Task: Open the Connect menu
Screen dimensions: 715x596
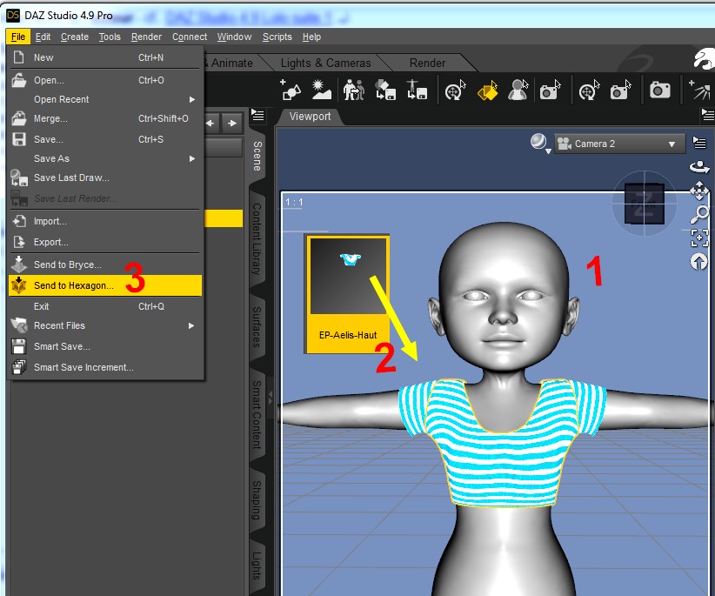Action: pos(190,37)
